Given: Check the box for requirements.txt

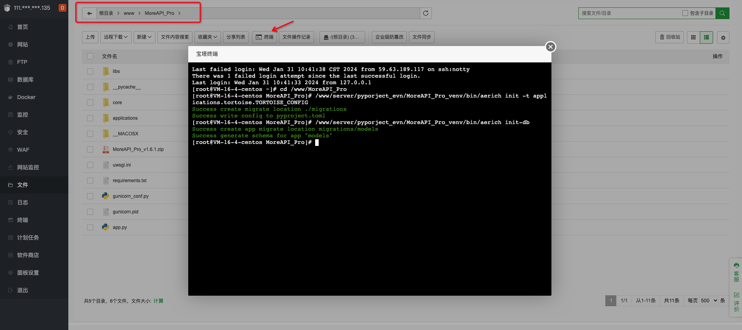Looking at the screenshot, I should (90, 181).
